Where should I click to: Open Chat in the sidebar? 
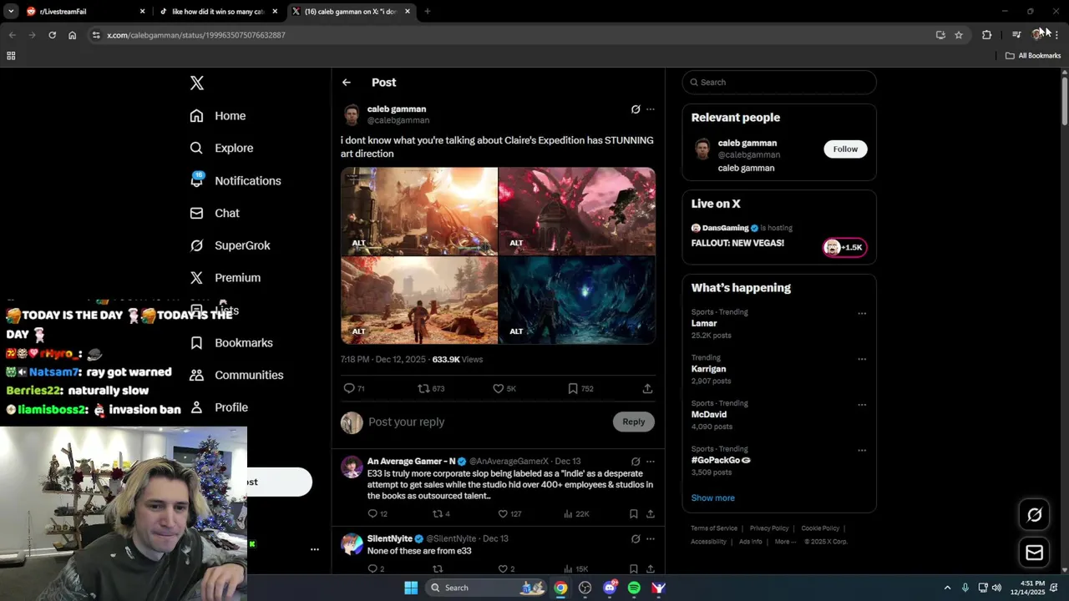[x=215, y=213]
